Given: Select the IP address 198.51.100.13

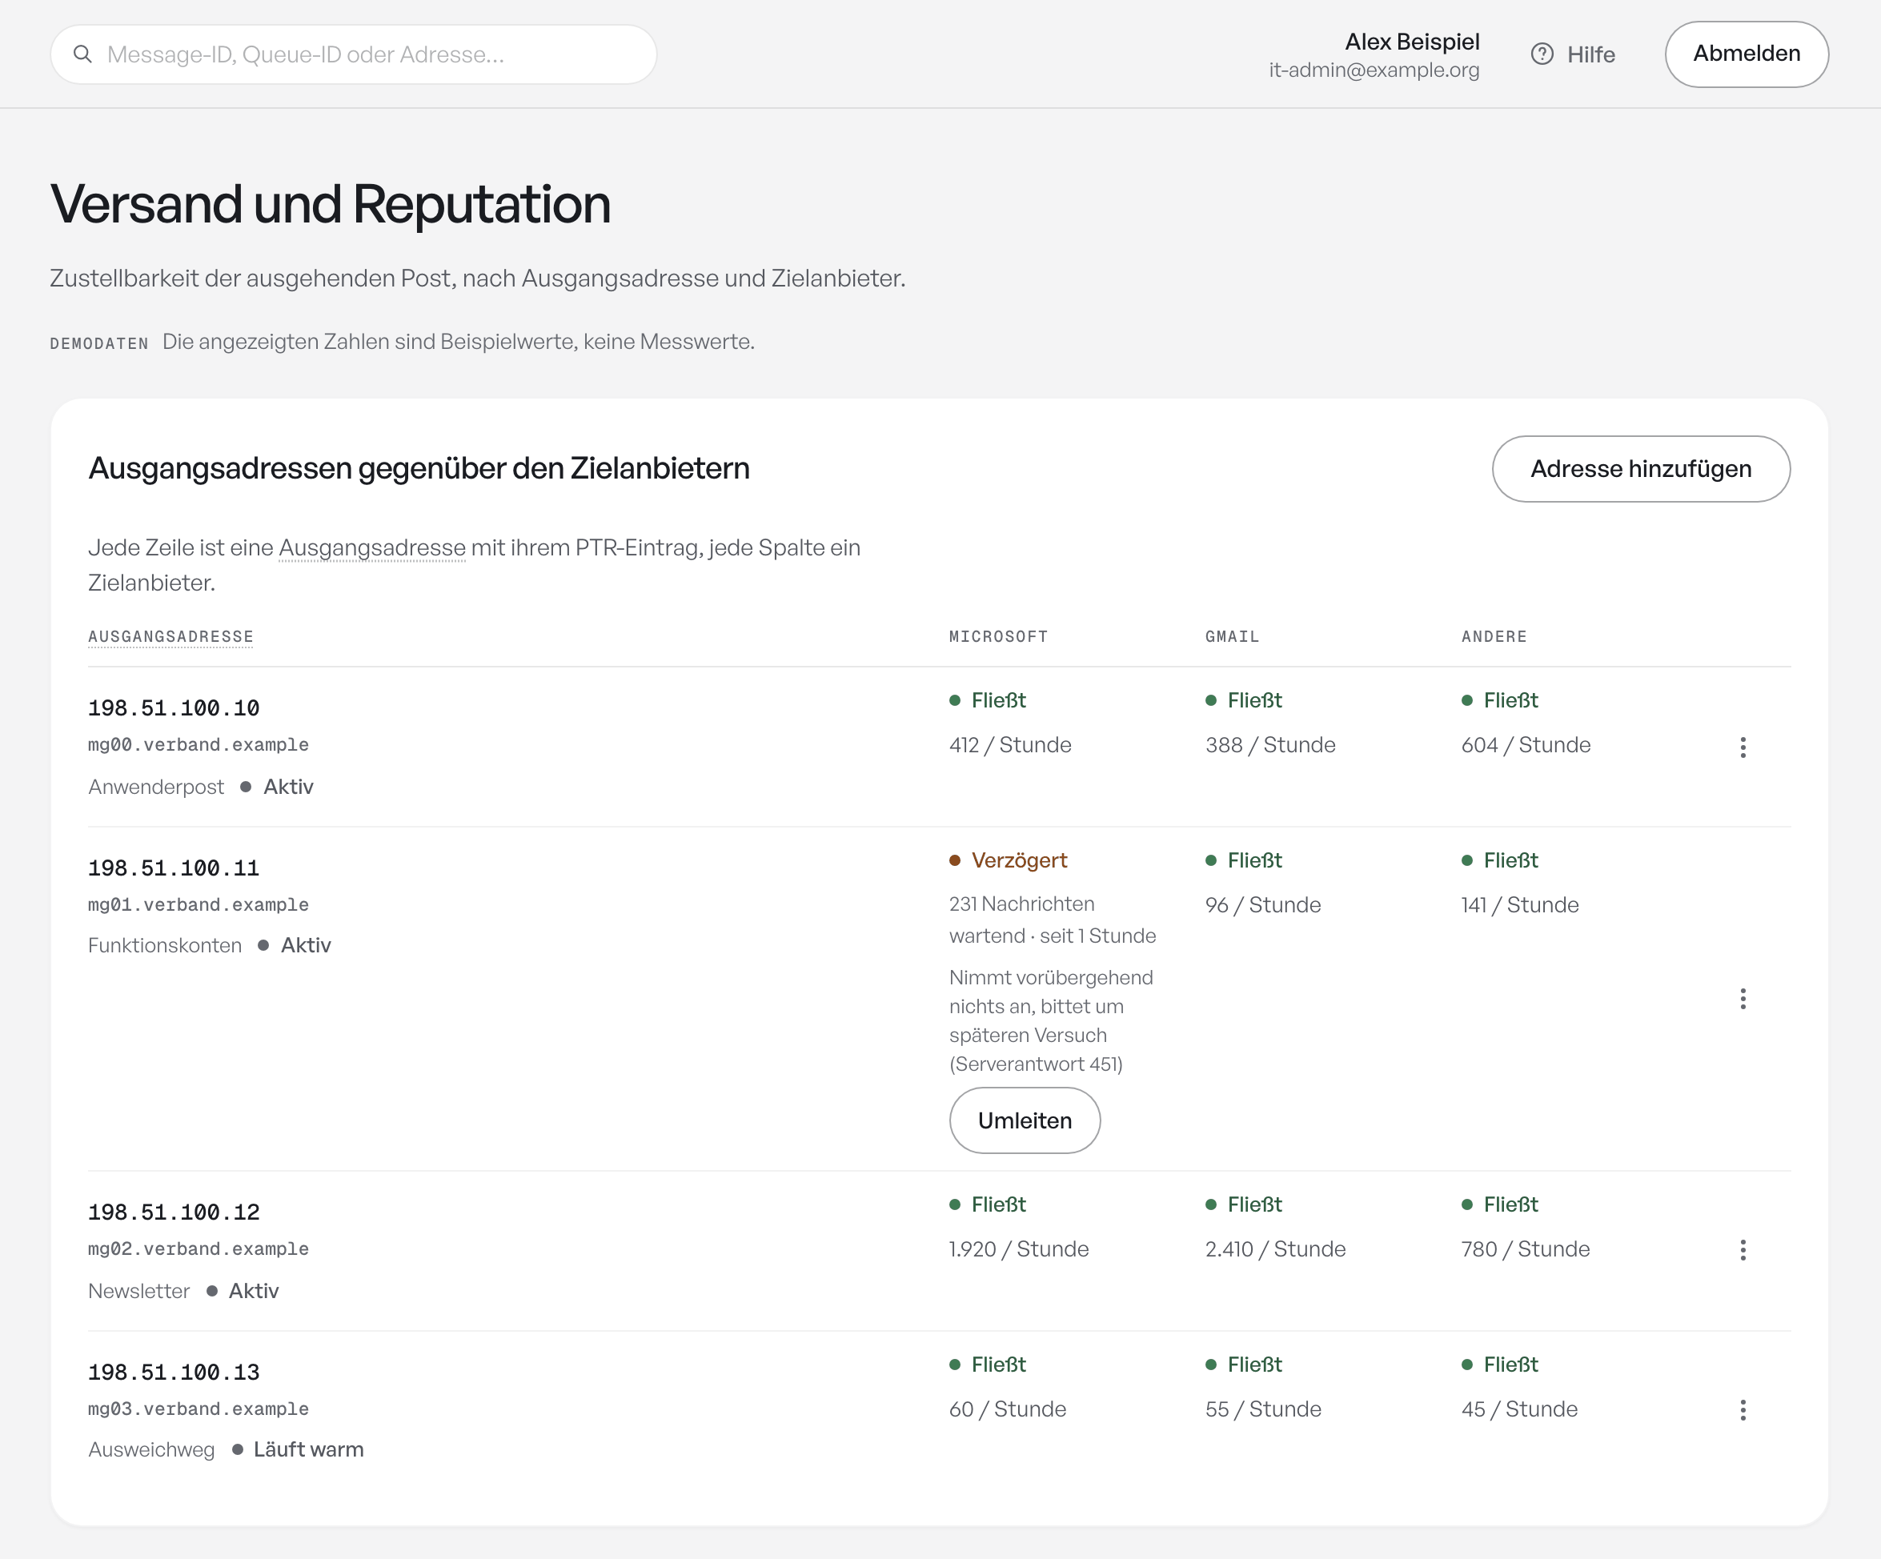Looking at the screenshot, I should tap(174, 1373).
